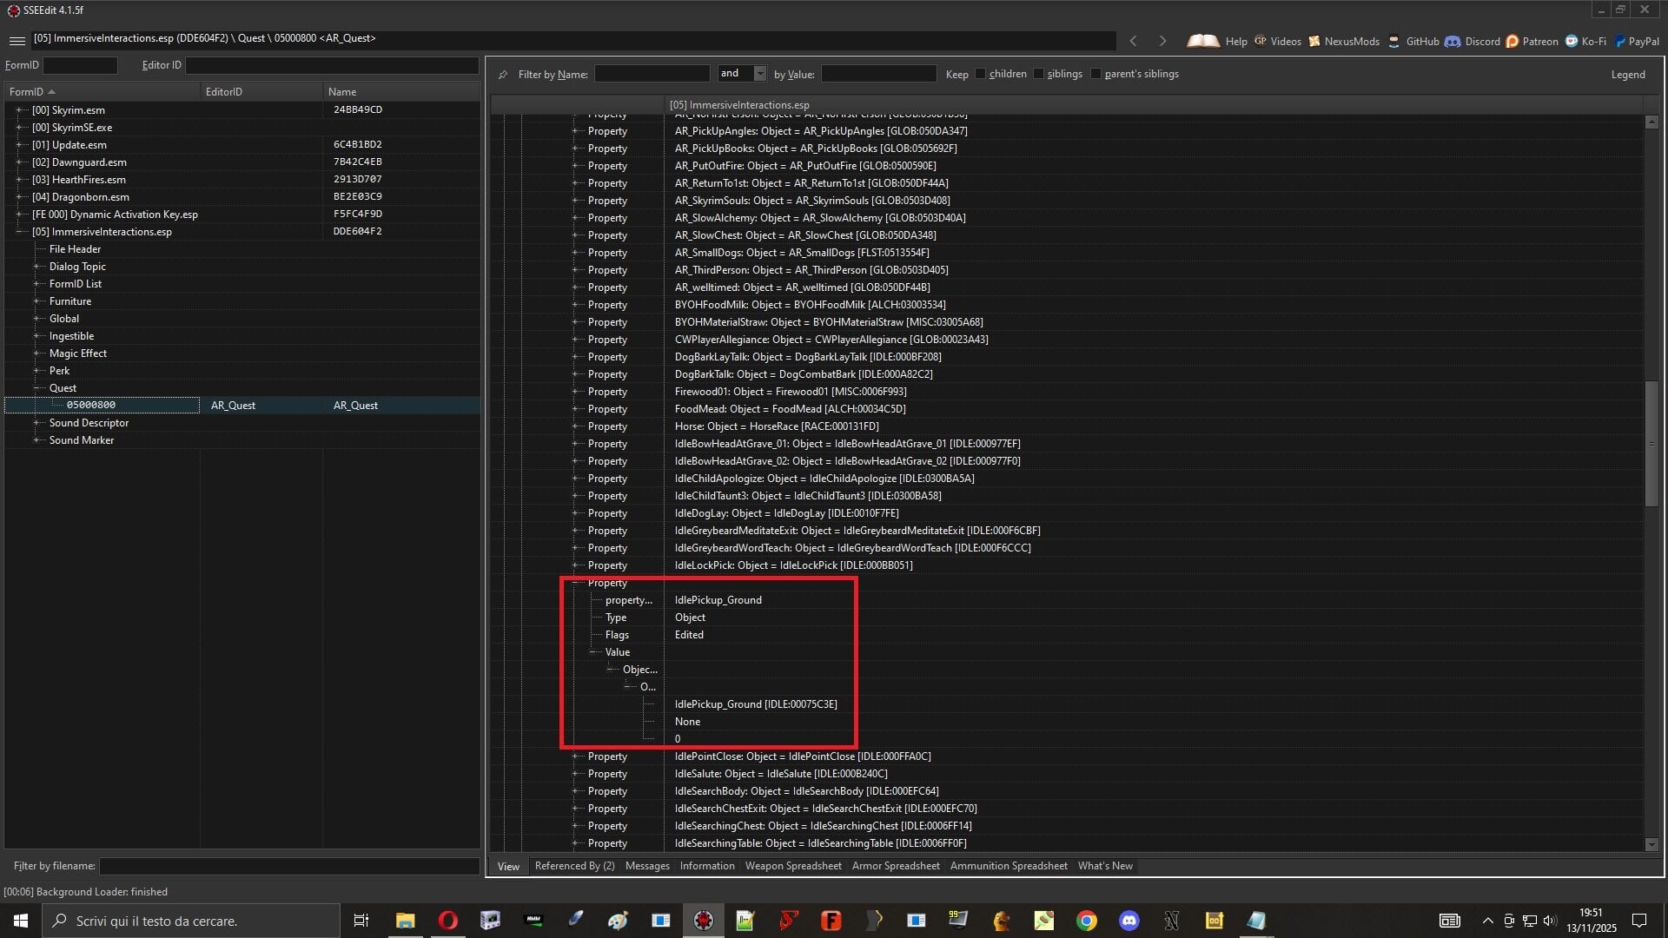Expand the Sound Descriptor group
The height and width of the screenshot is (938, 1668).
coord(36,423)
